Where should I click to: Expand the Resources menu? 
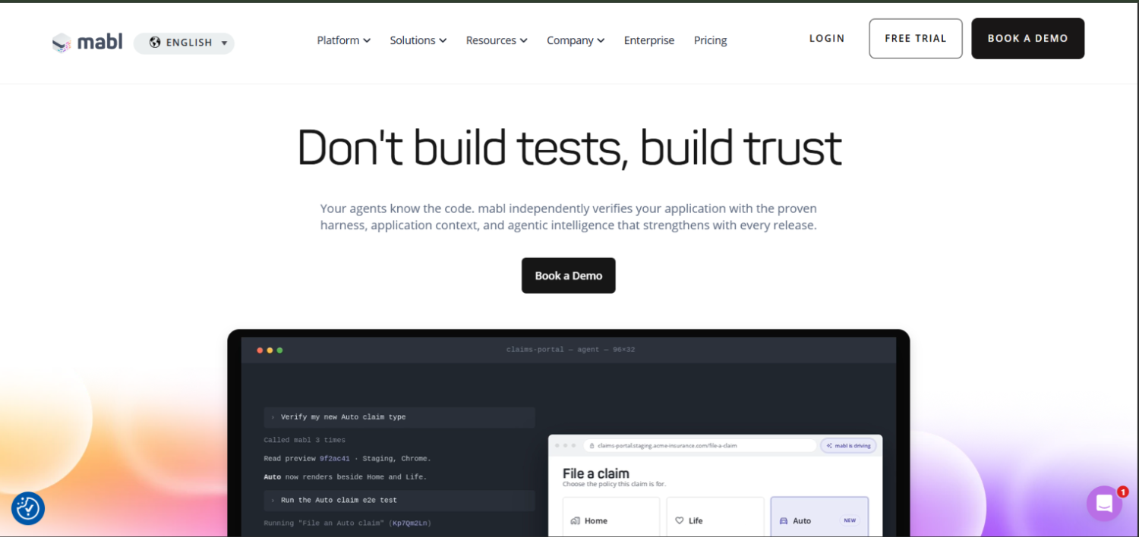pos(497,40)
